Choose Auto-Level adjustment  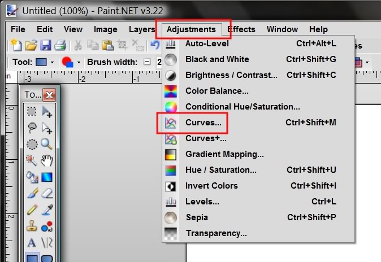[x=258, y=43]
